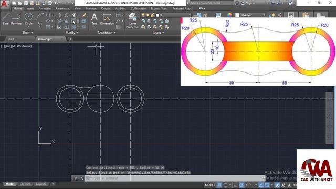Expand the Layers panel
Image resolution: width=336 pixels, height=189 pixels.
pos(159,33)
